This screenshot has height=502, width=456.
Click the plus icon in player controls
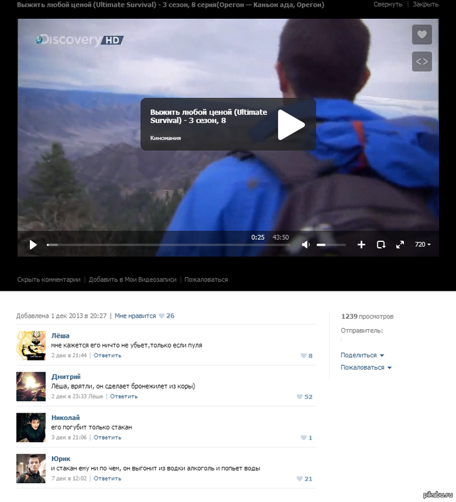(362, 244)
